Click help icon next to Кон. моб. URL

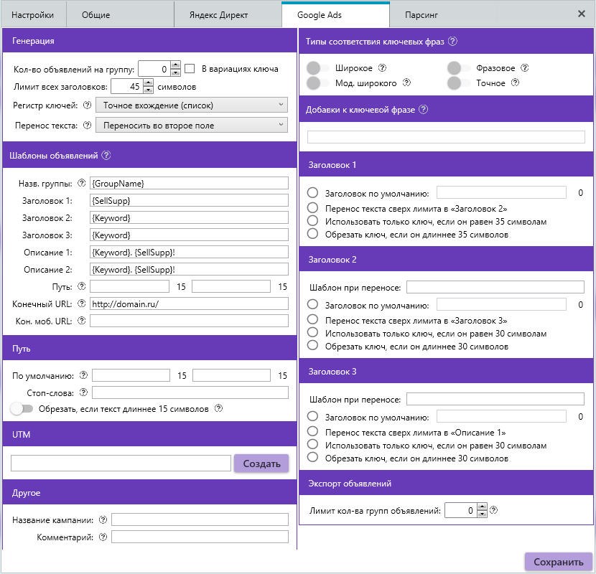(x=82, y=321)
